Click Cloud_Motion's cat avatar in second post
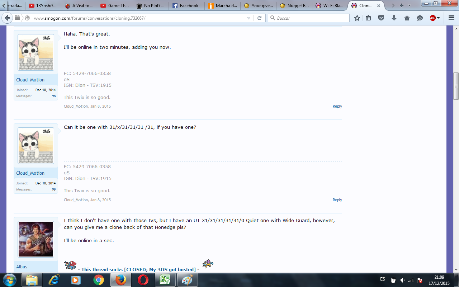459x287 pixels. click(36, 146)
